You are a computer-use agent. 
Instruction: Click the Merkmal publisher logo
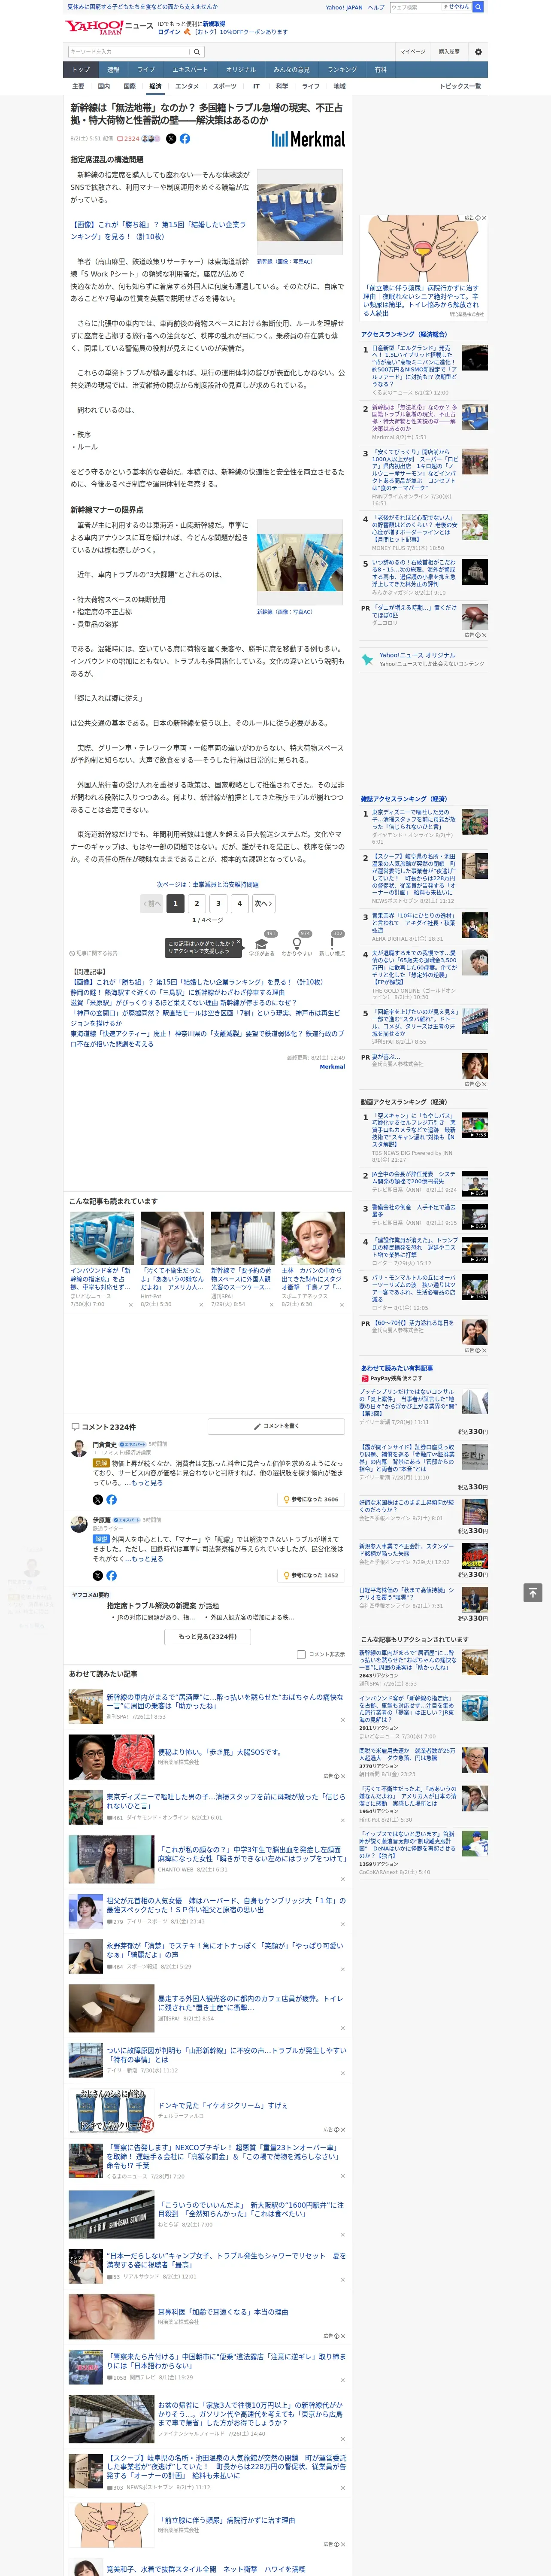click(308, 139)
